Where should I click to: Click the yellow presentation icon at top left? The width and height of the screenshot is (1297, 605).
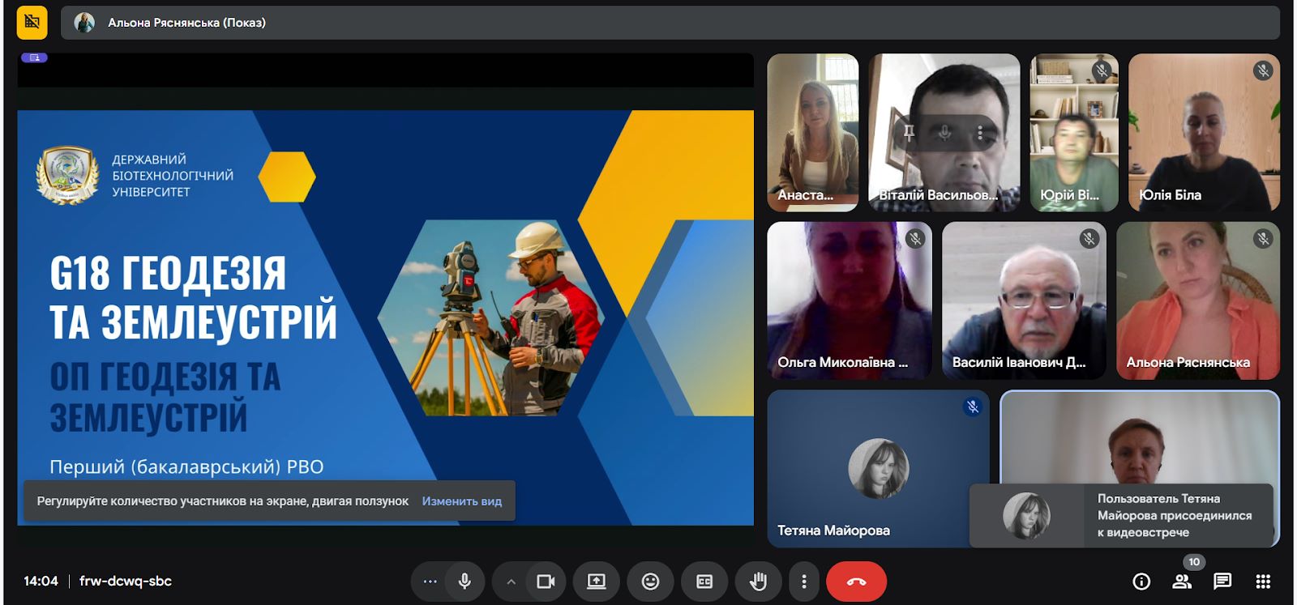(x=32, y=22)
